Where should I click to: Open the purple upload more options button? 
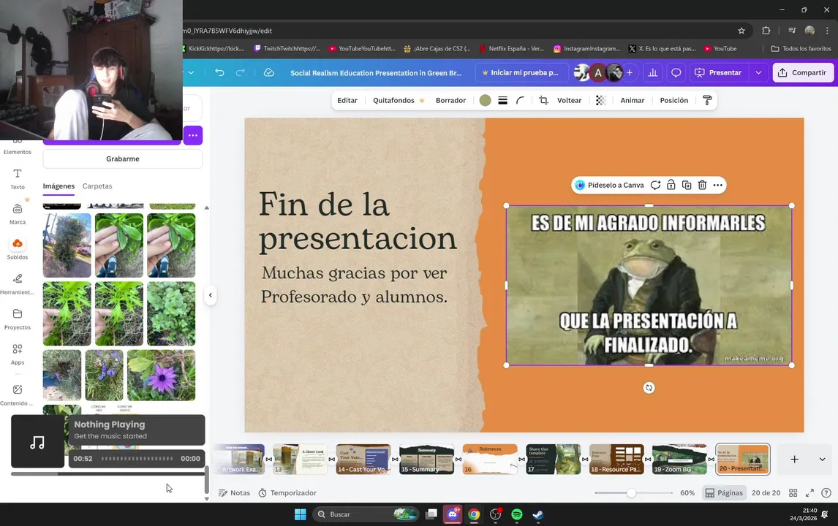point(193,135)
